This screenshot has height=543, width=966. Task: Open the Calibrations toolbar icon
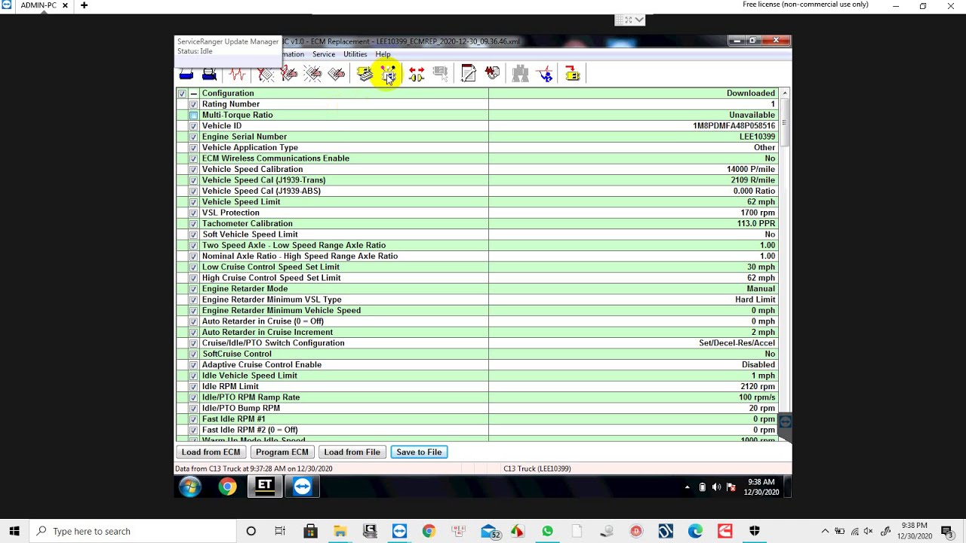492,74
